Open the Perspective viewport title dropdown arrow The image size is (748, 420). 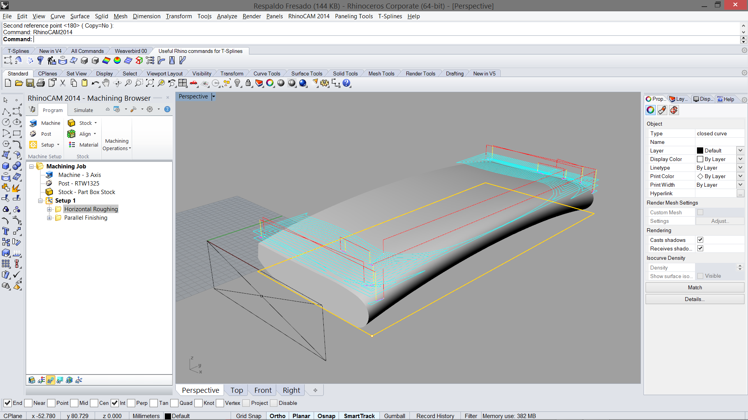pyautogui.click(x=213, y=96)
